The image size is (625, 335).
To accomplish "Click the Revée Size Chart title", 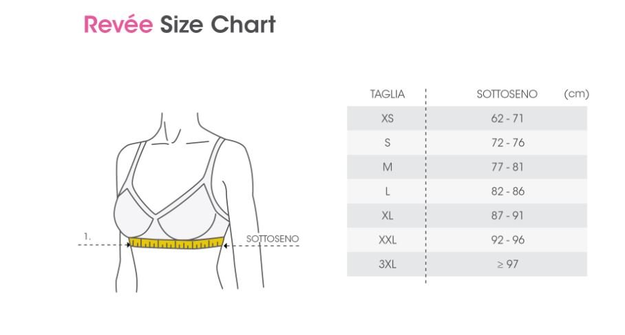I will 180,25.
